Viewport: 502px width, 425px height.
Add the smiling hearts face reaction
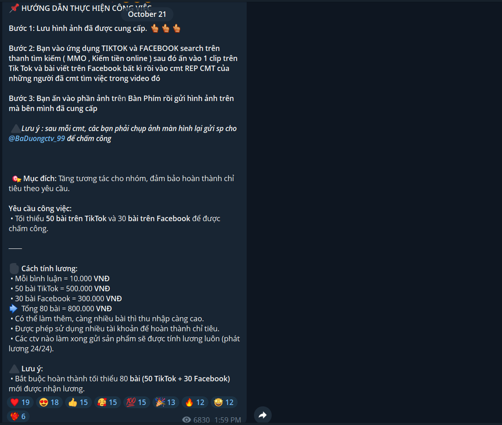coord(107,402)
